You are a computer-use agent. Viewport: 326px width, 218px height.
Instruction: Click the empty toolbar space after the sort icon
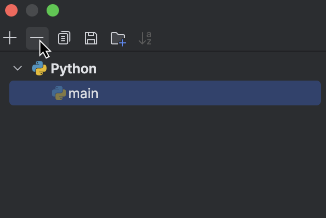(x=239, y=38)
